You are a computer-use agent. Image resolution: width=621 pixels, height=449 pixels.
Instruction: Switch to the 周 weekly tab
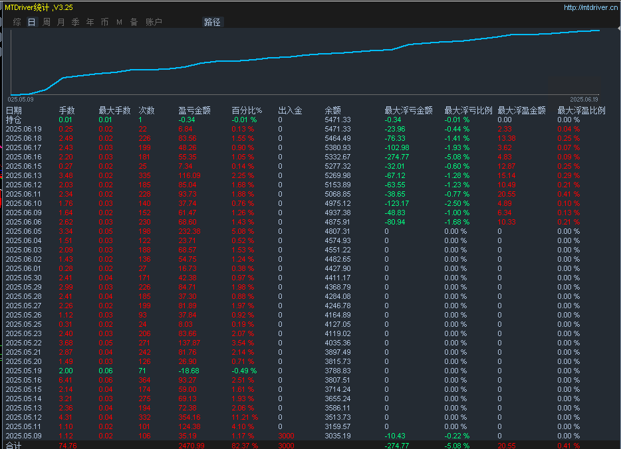(47, 22)
